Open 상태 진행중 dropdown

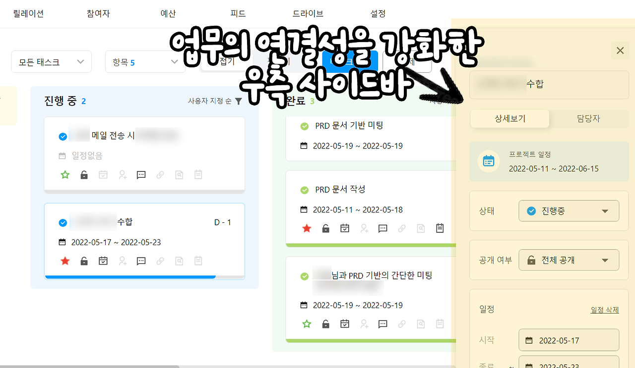[569, 211]
